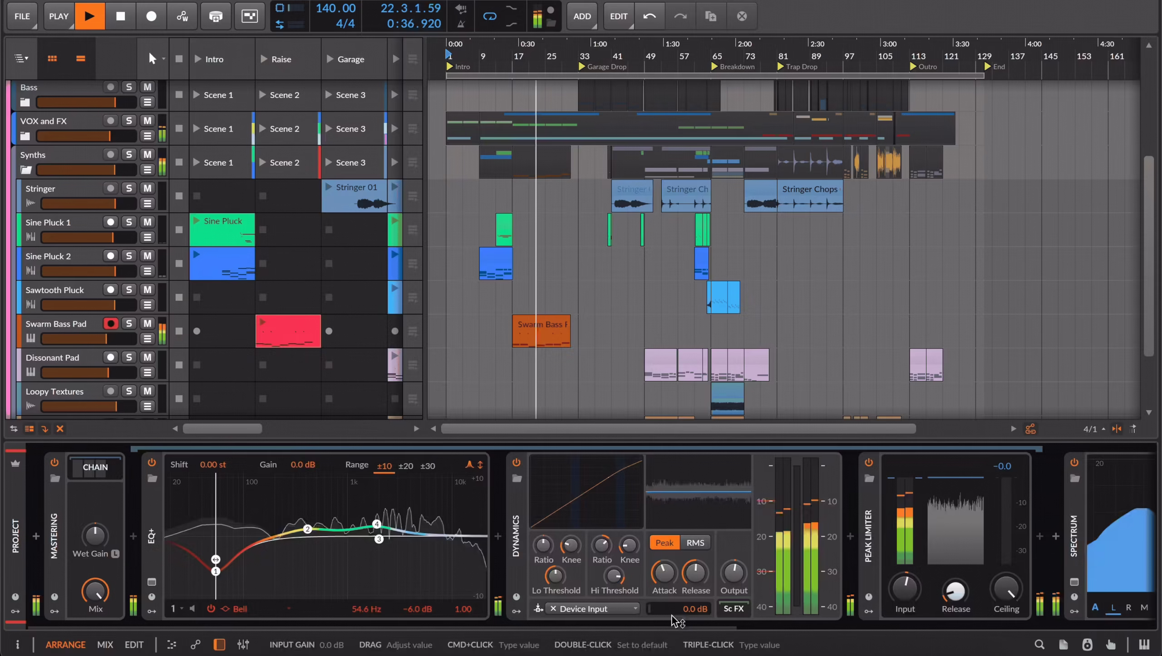The height and width of the screenshot is (656, 1162).
Task: Open the track list view dropdown above the tracks
Action: tap(21, 58)
